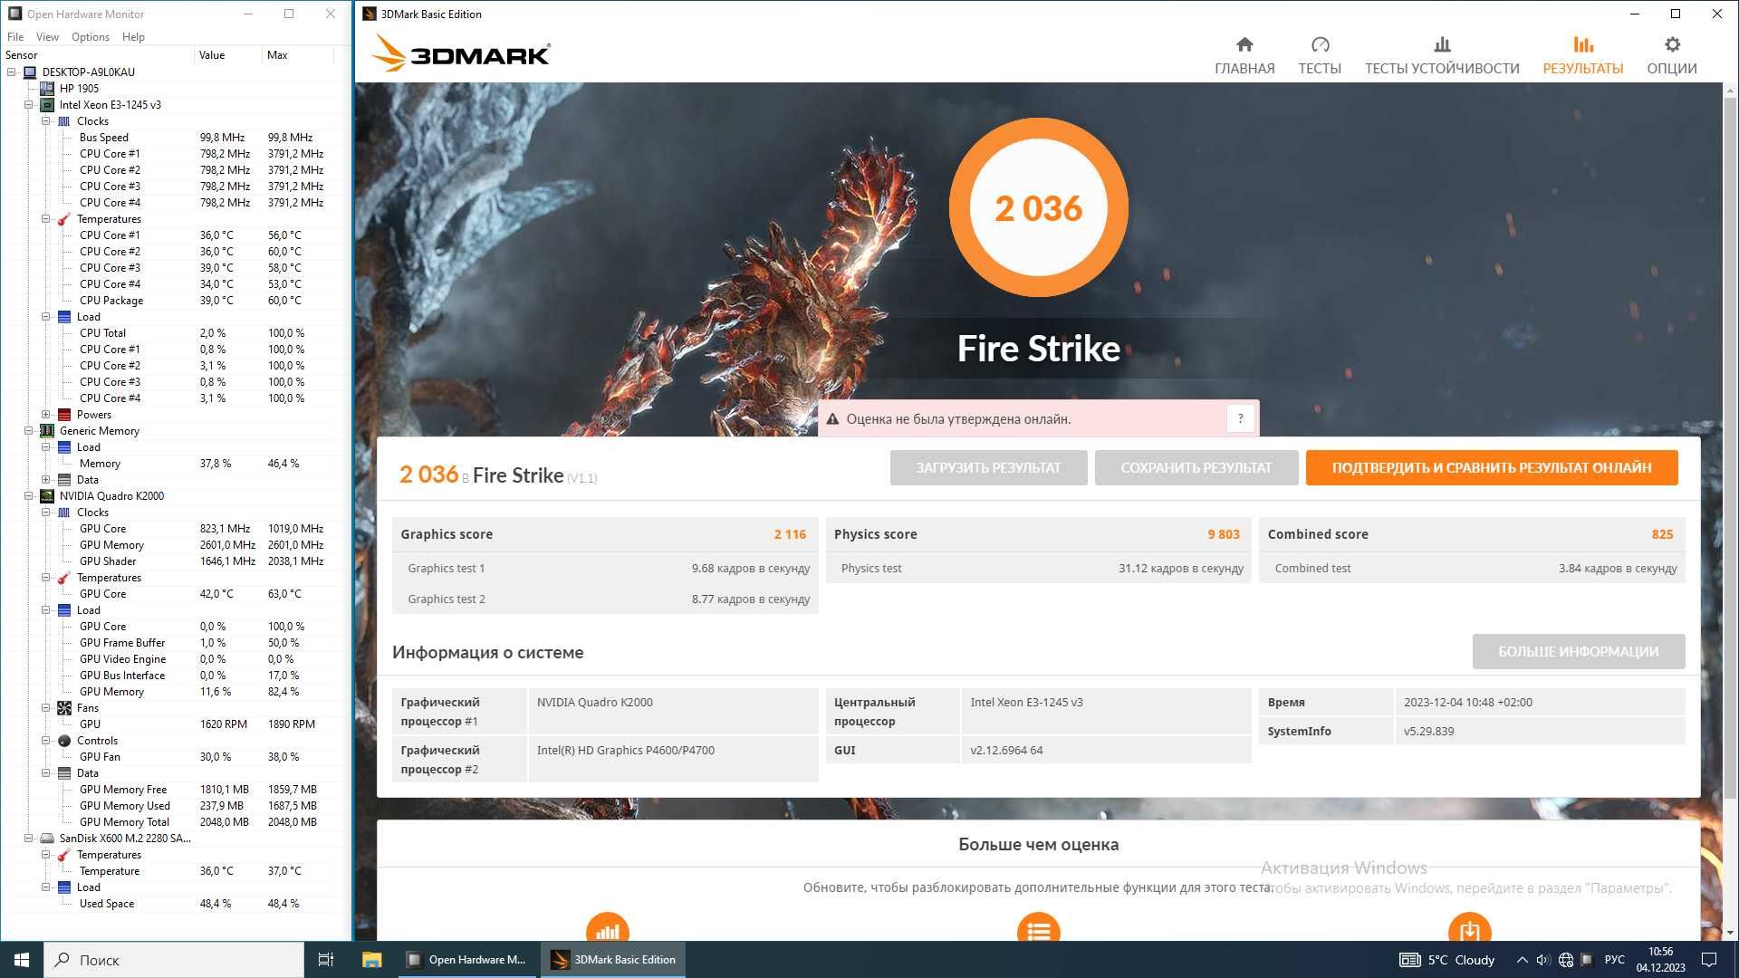
Task: Click Загрузить результат button
Action: coord(989,467)
